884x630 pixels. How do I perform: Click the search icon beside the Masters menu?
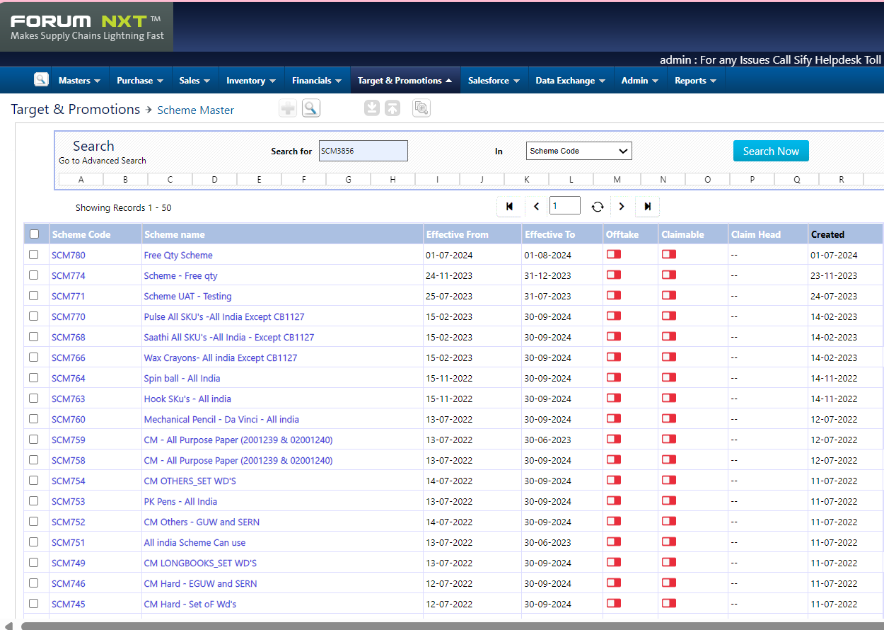pos(41,79)
